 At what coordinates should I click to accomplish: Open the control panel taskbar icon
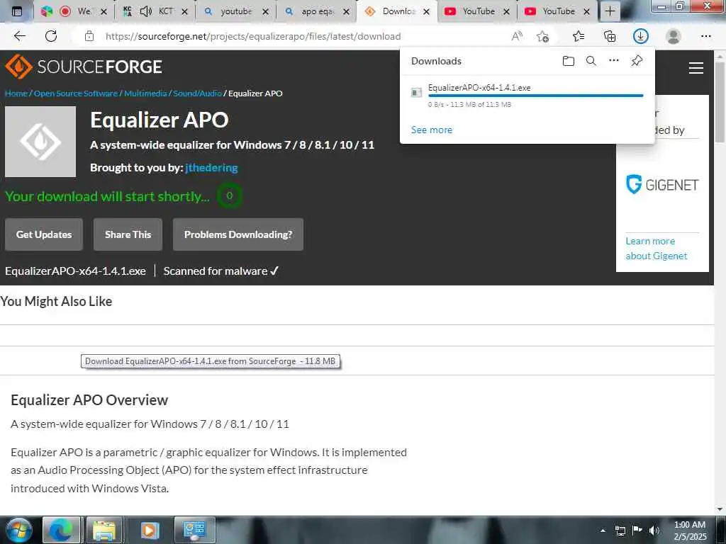click(x=194, y=530)
